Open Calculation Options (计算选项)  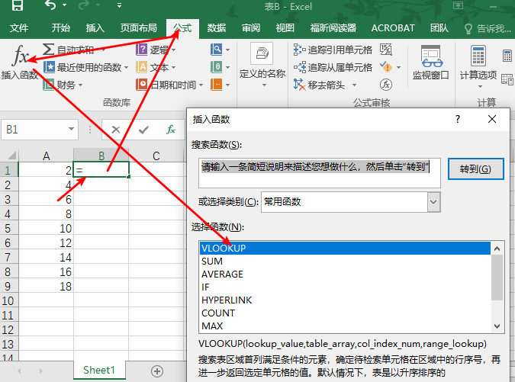coord(478,66)
